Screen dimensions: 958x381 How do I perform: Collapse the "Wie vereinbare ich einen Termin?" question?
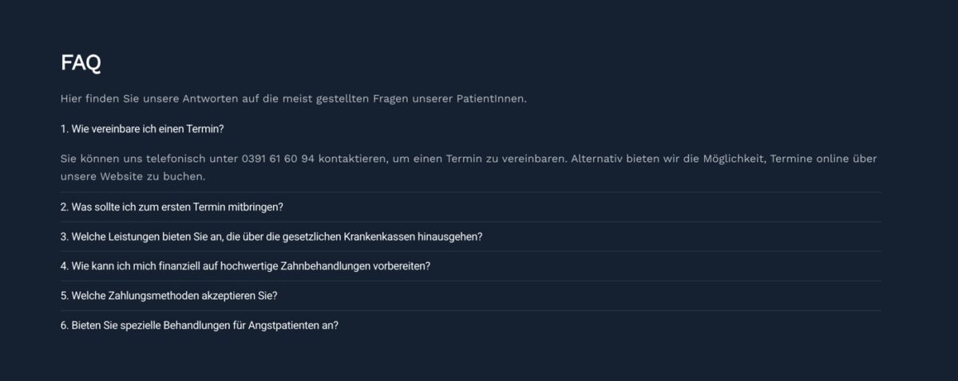141,128
